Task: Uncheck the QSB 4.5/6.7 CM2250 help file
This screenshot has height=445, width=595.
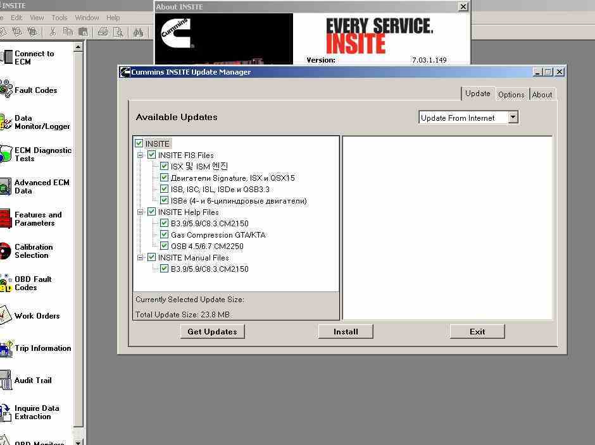Action: pos(165,246)
